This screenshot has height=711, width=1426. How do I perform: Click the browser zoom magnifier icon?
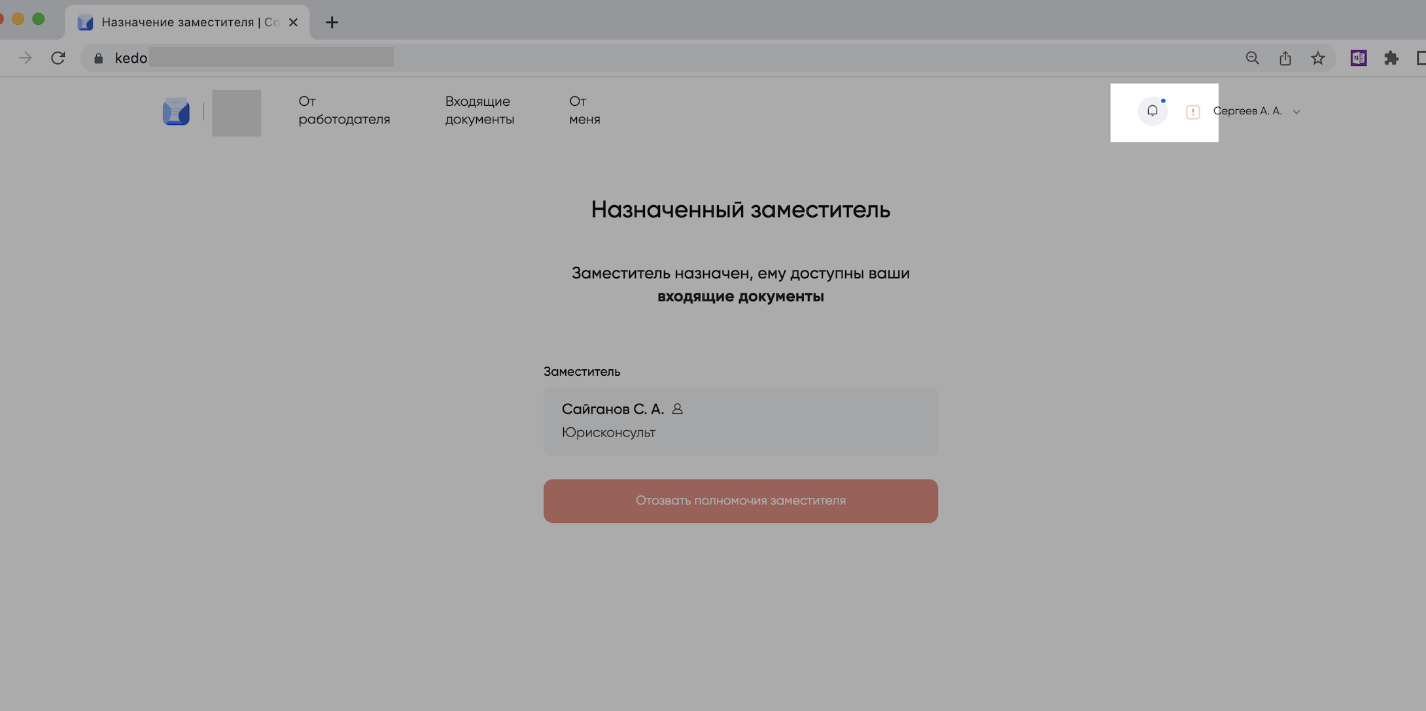coord(1252,58)
